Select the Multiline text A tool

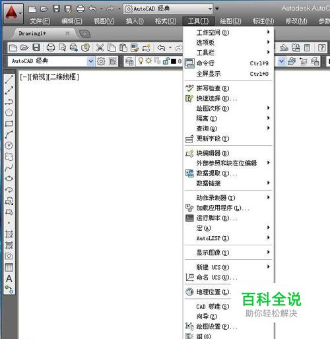(x=9, y=278)
